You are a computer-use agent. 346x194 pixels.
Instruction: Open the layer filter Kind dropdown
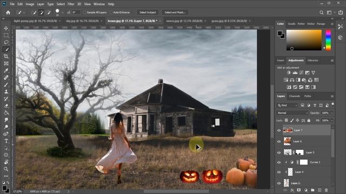click(x=287, y=106)
